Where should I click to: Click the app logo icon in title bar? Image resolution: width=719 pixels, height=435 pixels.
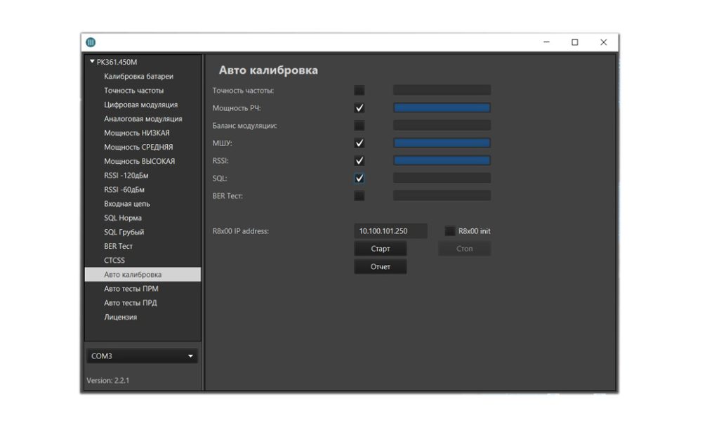click(91, 42)
